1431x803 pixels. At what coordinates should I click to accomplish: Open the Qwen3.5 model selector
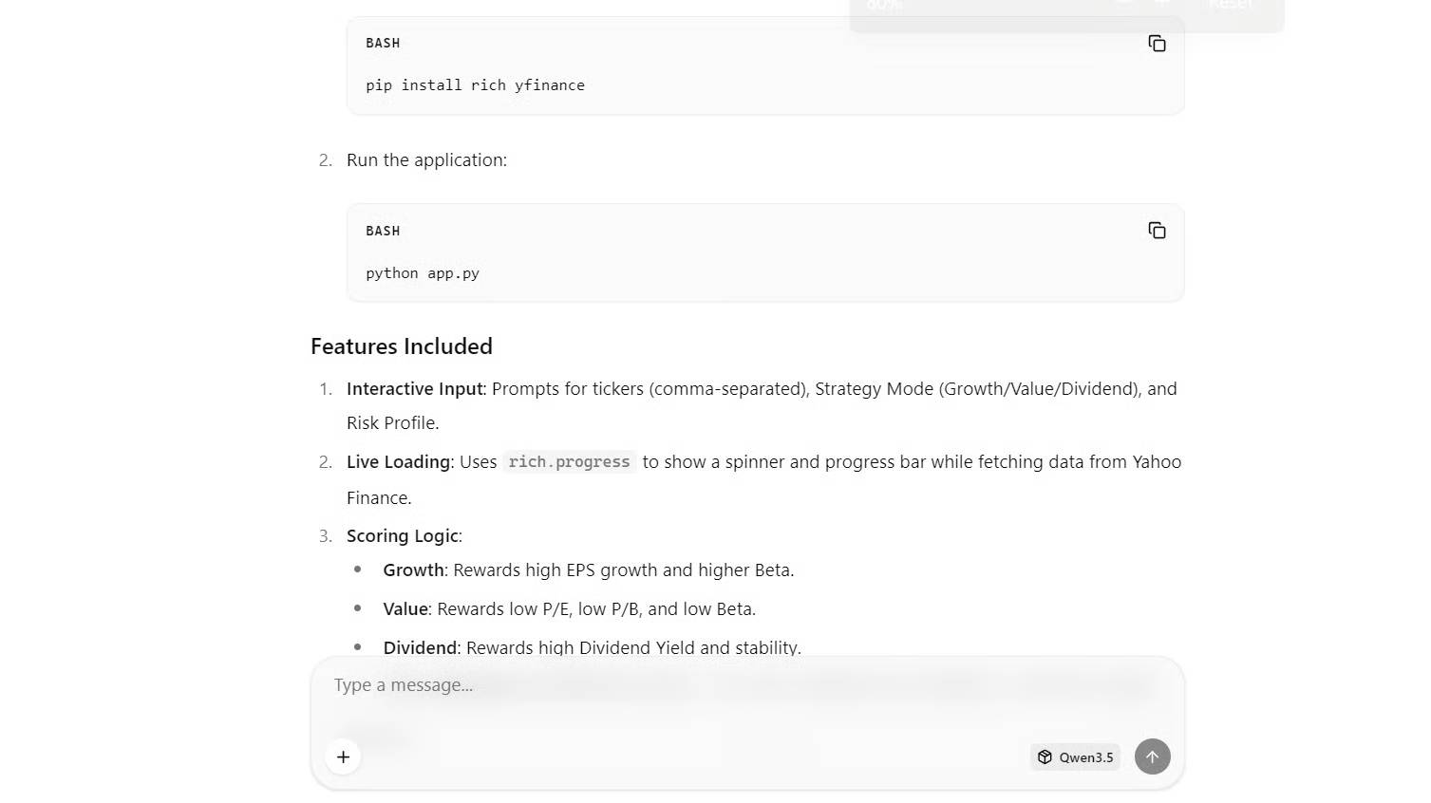1074,756
